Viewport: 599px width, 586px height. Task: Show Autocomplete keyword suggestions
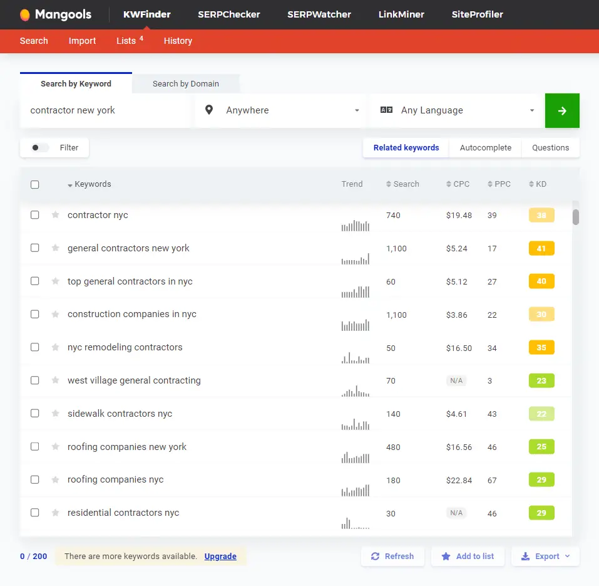click(x=486, y=148)
